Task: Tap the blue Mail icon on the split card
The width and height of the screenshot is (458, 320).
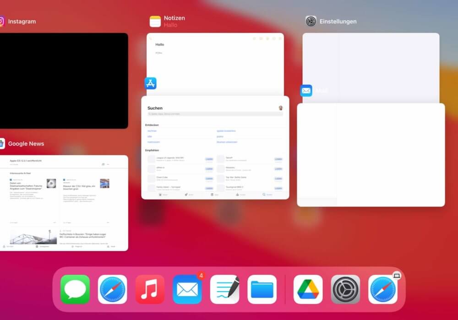Action: point(306,91)
